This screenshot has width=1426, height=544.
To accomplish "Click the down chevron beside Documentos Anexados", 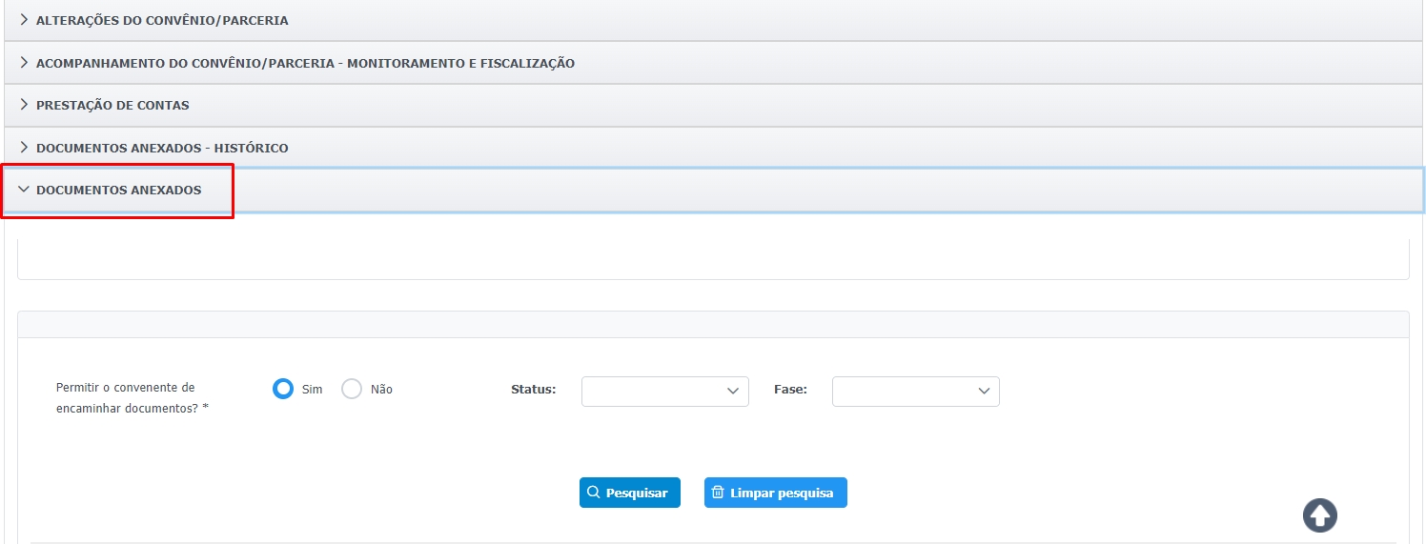I will [x=24, y=190].
